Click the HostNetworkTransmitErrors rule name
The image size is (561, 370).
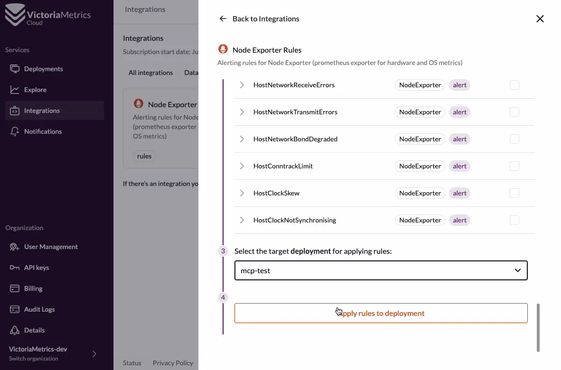tap(295, 112)
